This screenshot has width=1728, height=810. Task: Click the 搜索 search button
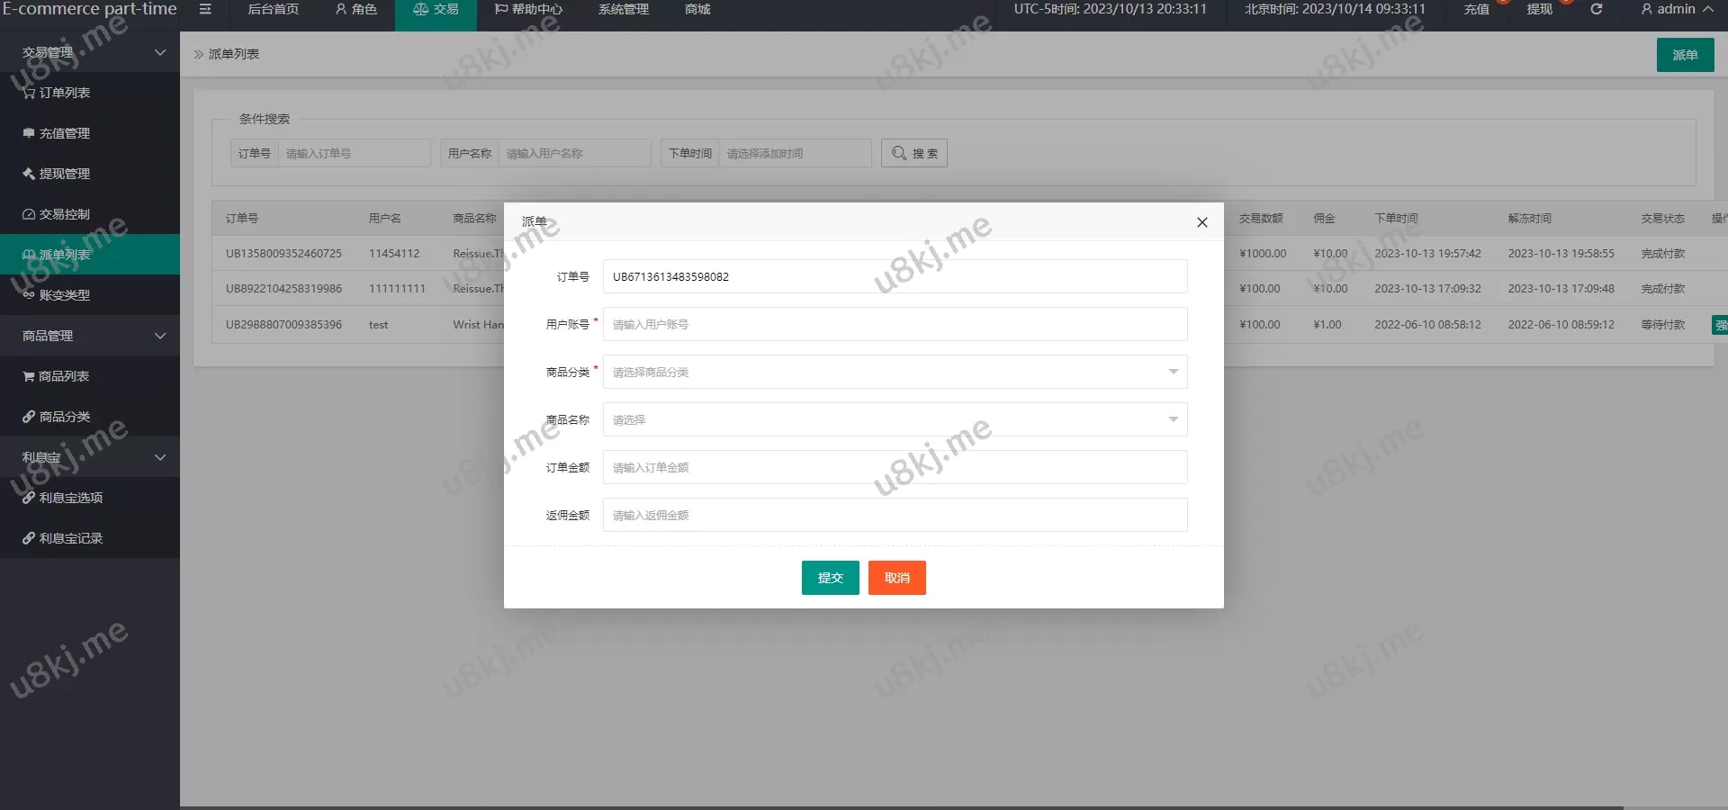pos(913,153)
